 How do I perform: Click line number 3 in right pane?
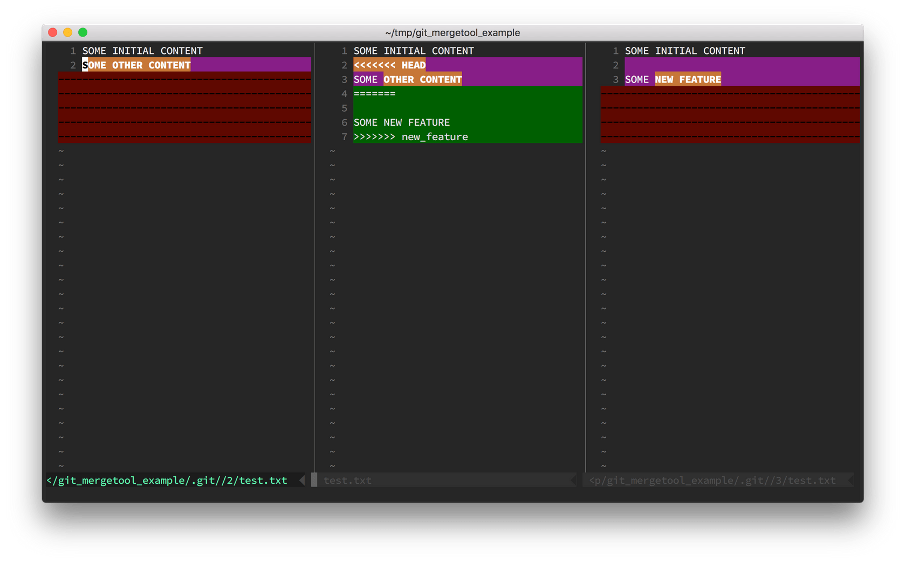(615, 79)
